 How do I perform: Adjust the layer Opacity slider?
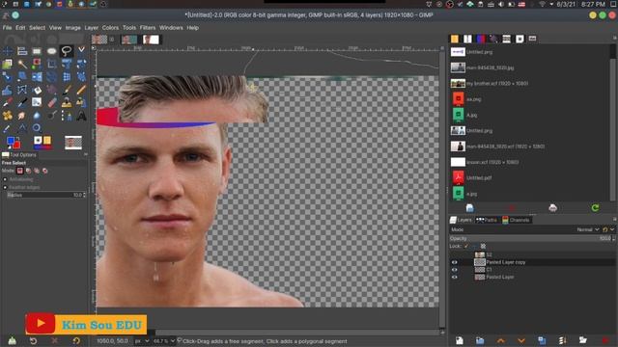pyautogui.click(x=532, y=238)
